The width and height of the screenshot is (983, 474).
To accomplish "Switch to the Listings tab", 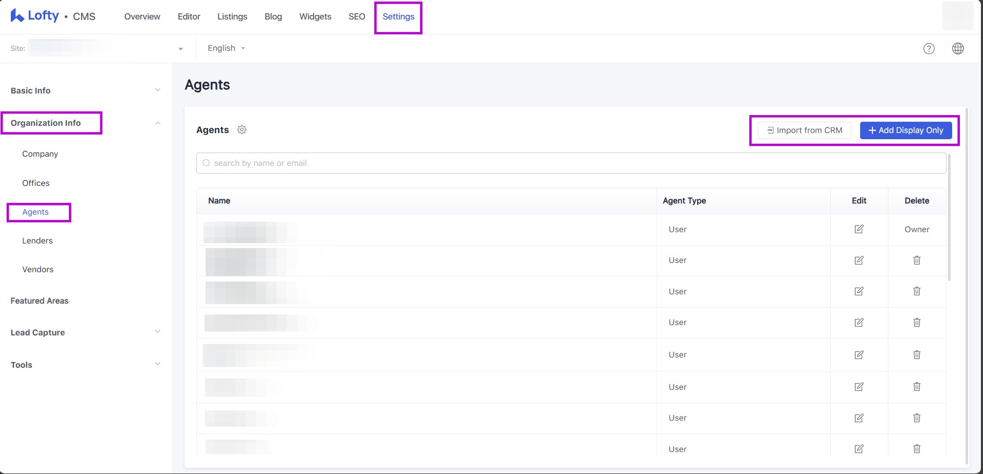I will pos(232,16).
